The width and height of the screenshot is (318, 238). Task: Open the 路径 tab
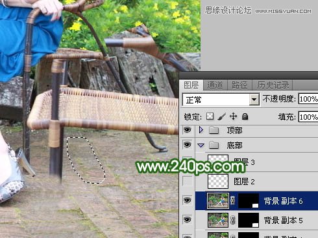tap(239, 85)
